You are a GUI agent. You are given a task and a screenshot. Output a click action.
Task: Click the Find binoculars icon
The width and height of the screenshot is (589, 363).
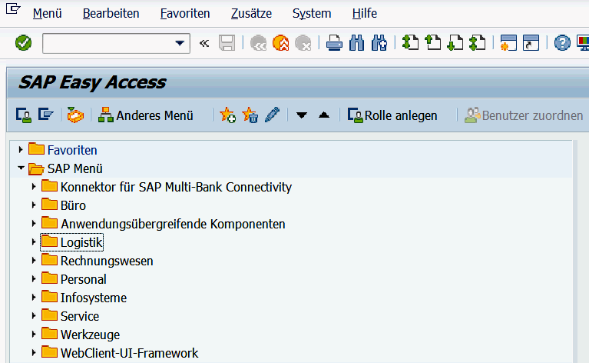tap(356, 43)
